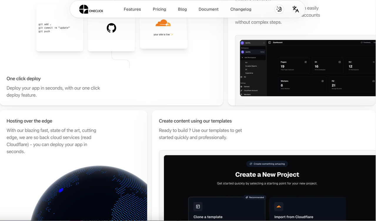Click the orange Cloudflare cloud icon
This screenshot has height=221, width=376.
(163, 23)
